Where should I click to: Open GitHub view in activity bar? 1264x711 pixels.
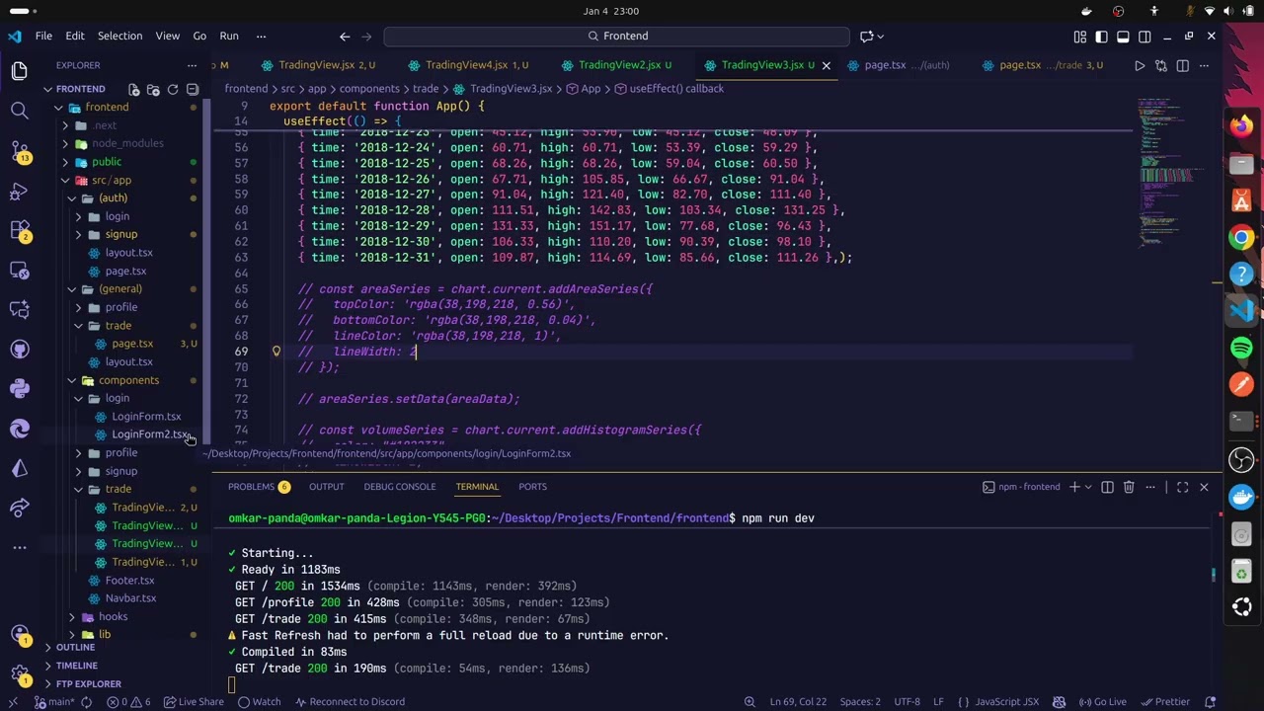click(x=20, y=350)
